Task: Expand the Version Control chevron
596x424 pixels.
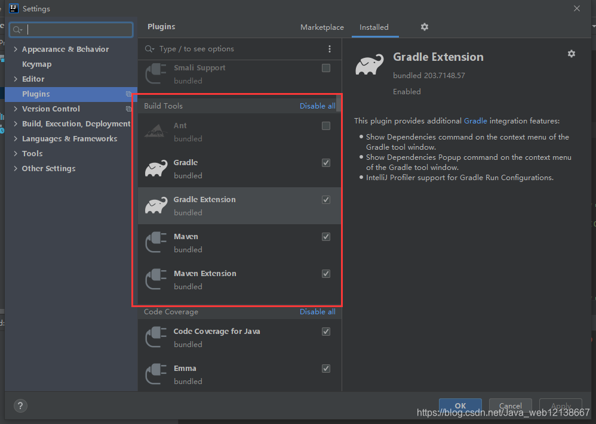Action: (16, 109)
